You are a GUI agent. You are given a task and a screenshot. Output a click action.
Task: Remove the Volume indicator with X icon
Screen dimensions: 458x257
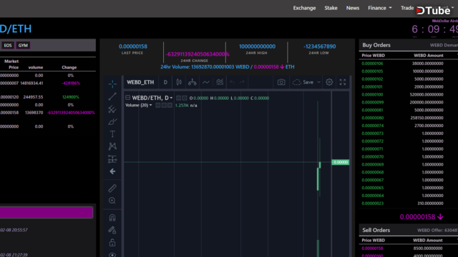tap(170, 105)
